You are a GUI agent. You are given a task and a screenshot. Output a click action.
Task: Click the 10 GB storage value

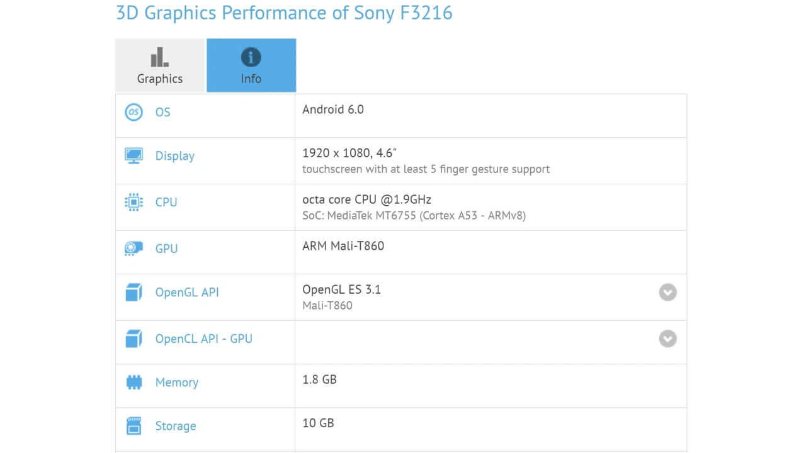[318, 423]
